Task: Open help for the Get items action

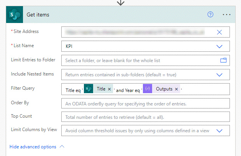Action: pyautogui.click(x=210, y=15)
